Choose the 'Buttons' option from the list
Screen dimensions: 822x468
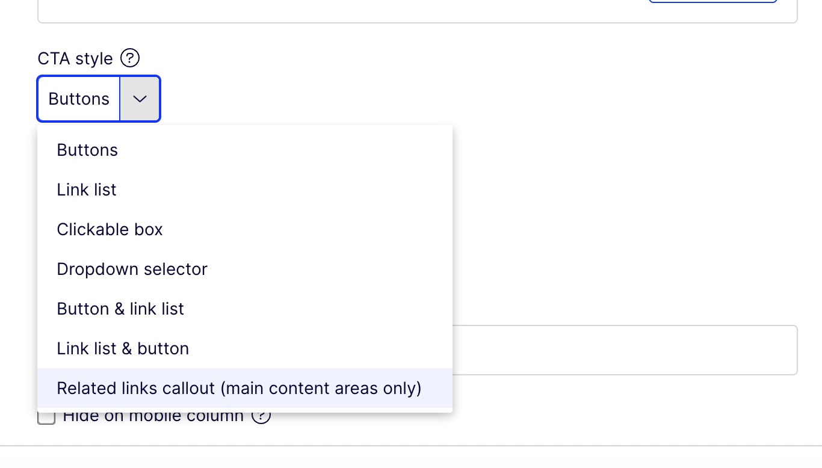click(x=87, y=150)
